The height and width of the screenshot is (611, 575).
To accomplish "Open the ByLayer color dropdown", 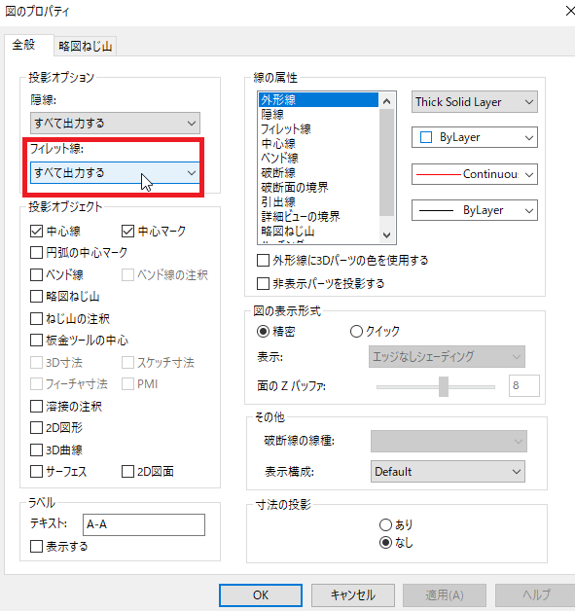I will point(475,137).
